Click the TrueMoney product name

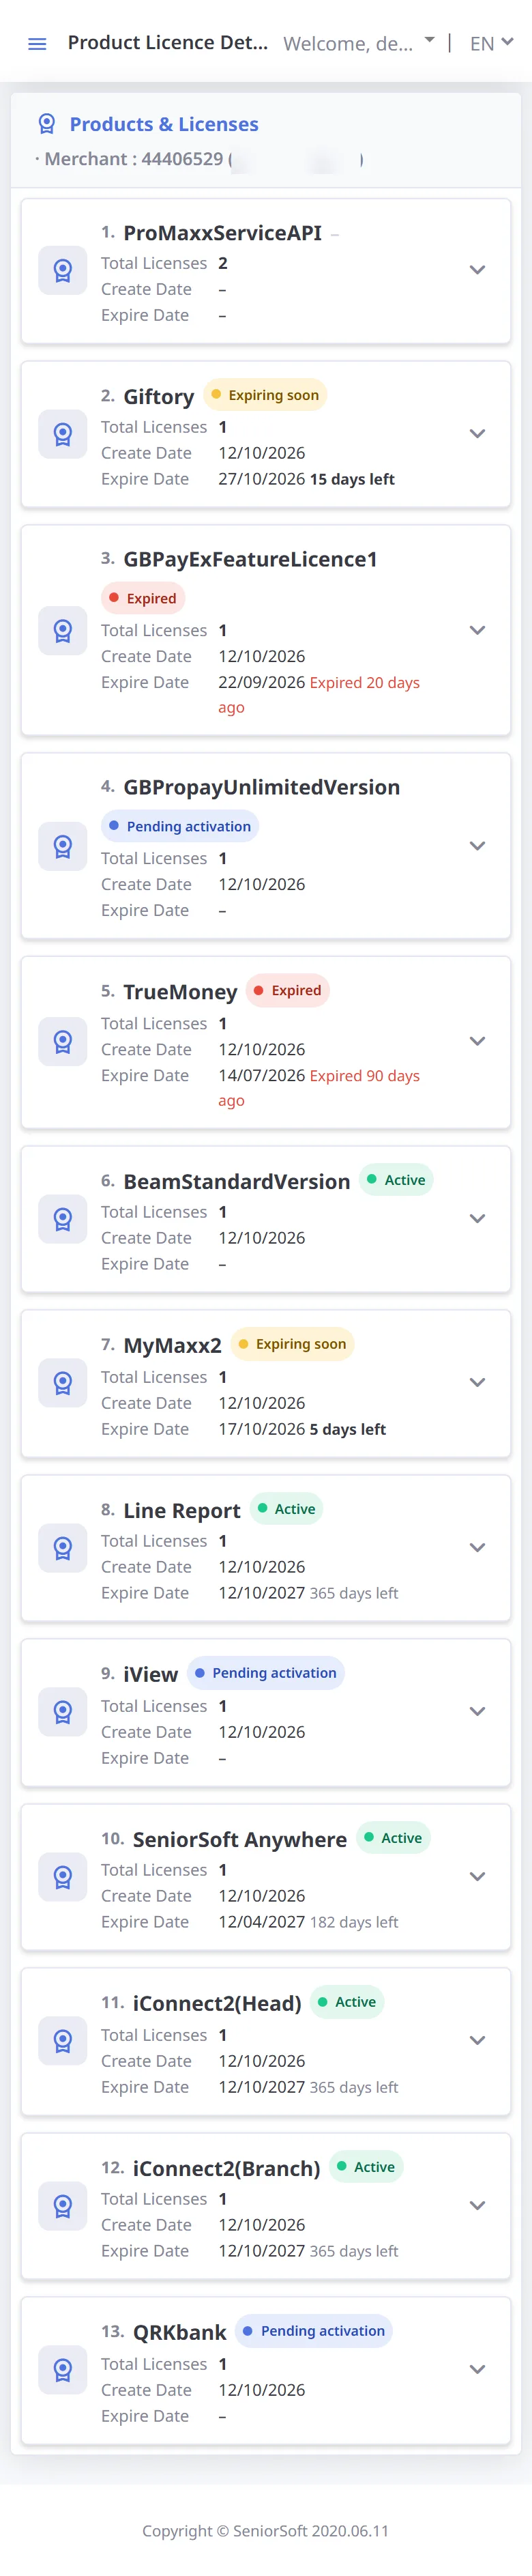180,993
